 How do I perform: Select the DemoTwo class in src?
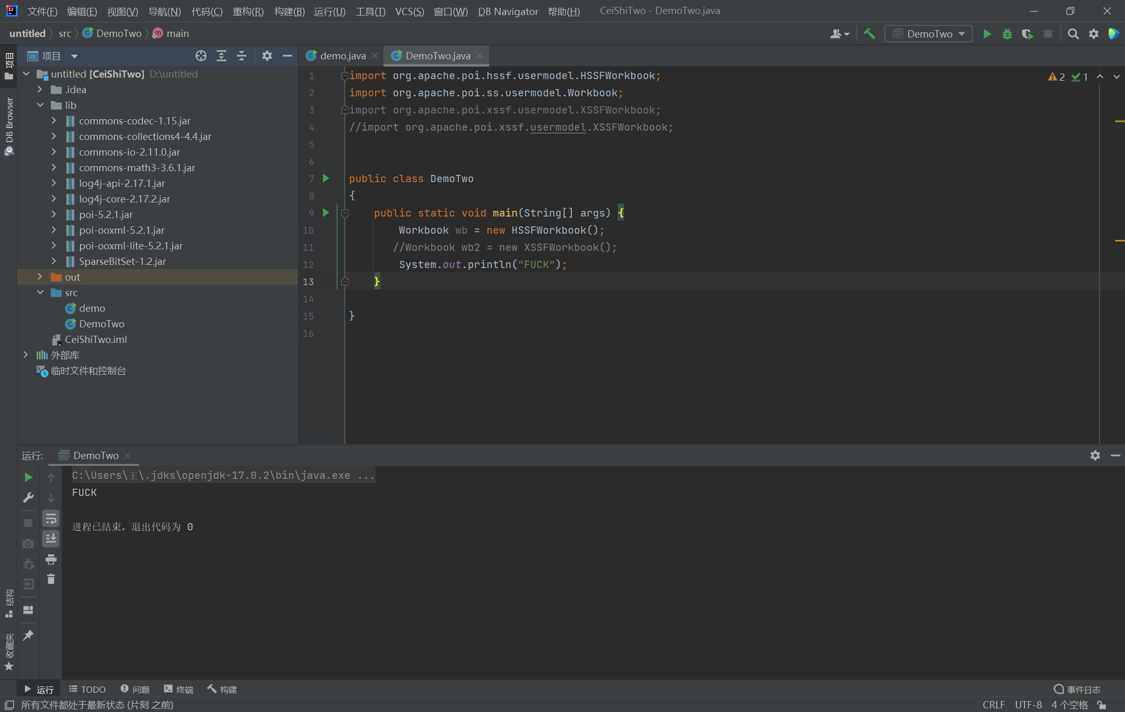[x=102, y=324]
